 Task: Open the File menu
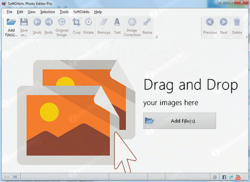[x=10, y=12]
